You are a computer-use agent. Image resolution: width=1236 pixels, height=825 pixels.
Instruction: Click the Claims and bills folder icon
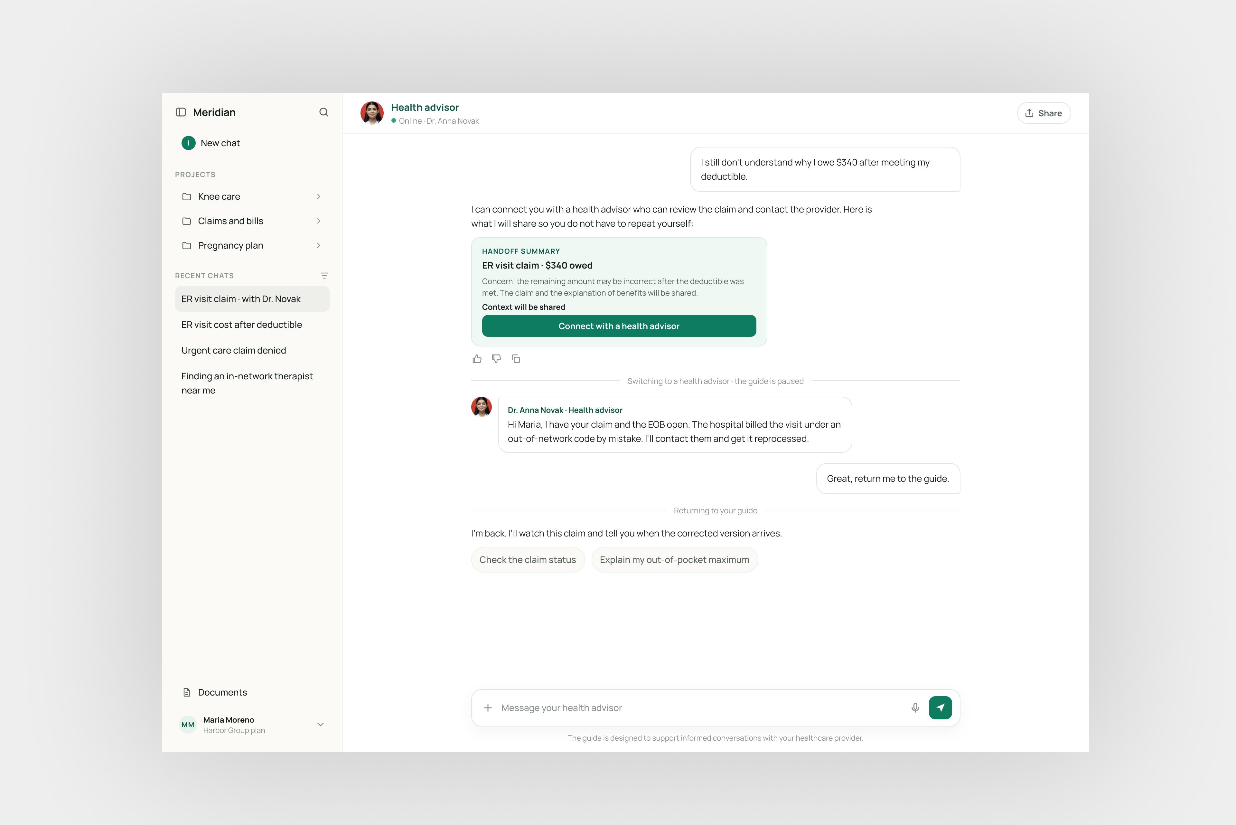click(x=187, y=221)
